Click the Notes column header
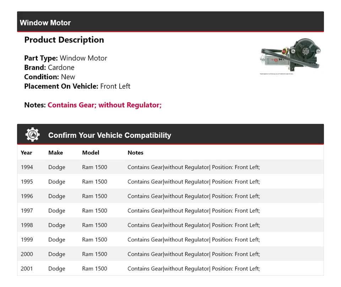 (135, 153)
